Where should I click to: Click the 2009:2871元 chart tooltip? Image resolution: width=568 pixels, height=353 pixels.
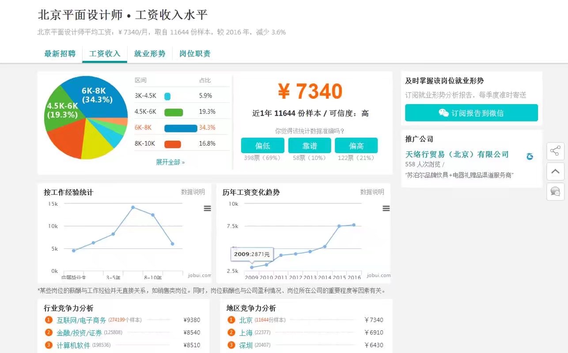pos(252,255)
